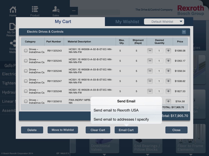Image resolution: width=209 pixels, height=156 pixels.
Task: Decrease quantity for part R911325245
Action: pos(150,61)
